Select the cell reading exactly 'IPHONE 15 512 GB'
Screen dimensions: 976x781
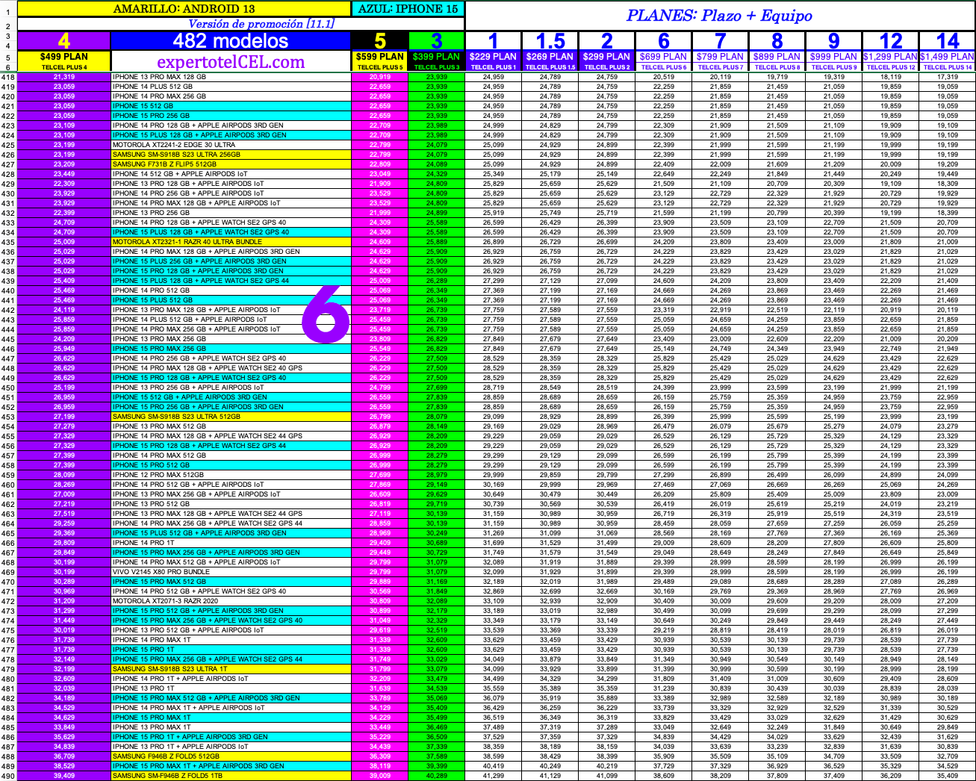(231, 106)
